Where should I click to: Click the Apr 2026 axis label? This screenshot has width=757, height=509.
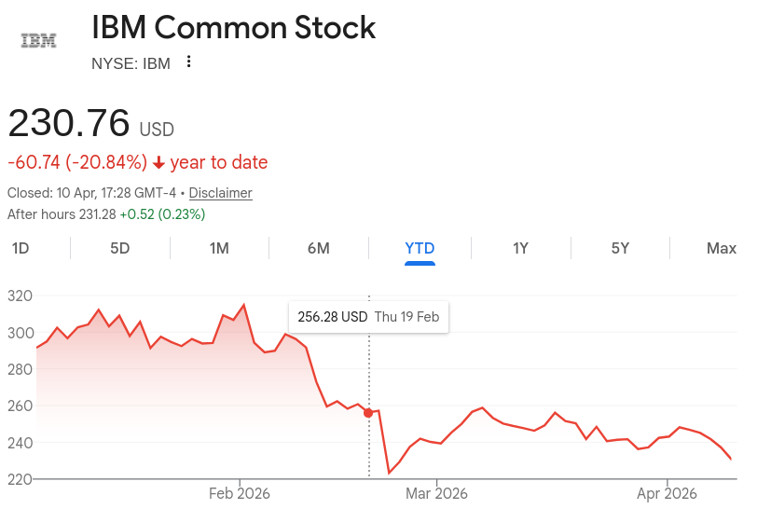coord(668,492)
